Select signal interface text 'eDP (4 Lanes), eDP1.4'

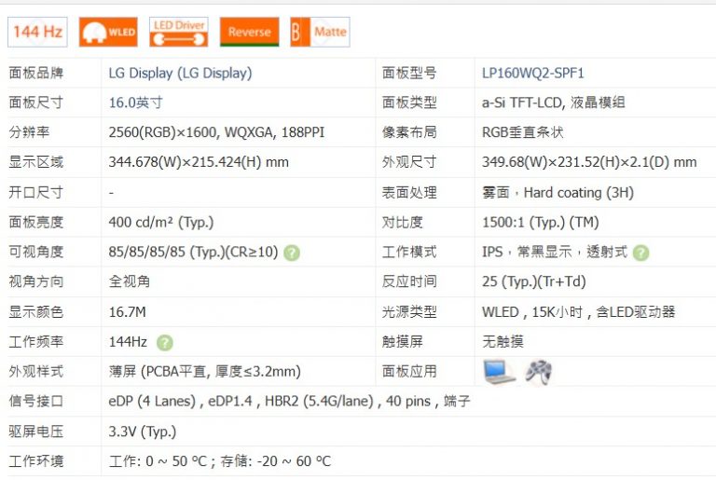(180, 402)
